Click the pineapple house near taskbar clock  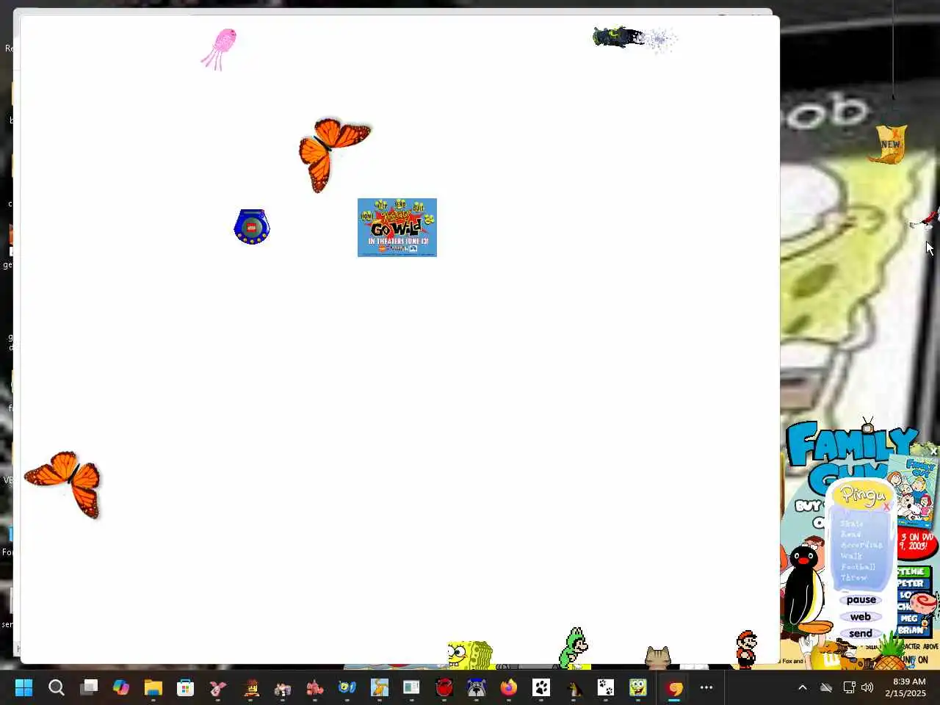pyautogui.click(x=889, y=651)
